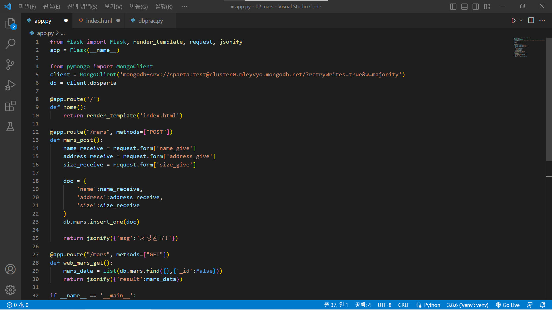Screen dimensions: 552x310
Task: Click the mars_post function name
Action: pos(78,140)
